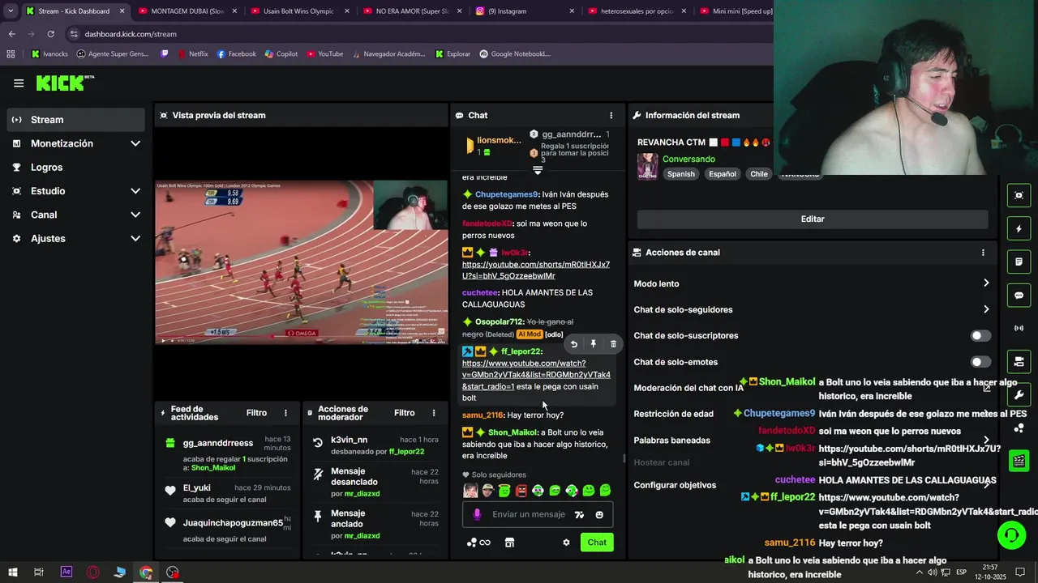Switch to Usain Bolt Wins Olympic tab
The image size is (1038, 583).
(x=299, y=11)
